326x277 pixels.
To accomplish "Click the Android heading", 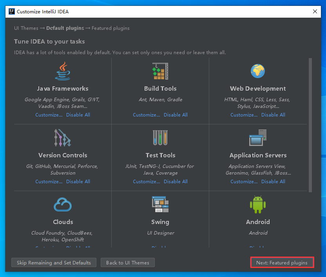I will [258, 222].
